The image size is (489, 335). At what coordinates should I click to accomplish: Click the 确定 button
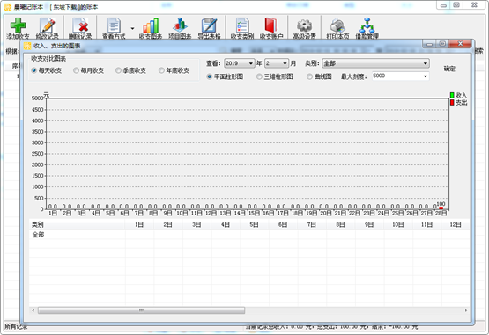click(x=449, y=69)
